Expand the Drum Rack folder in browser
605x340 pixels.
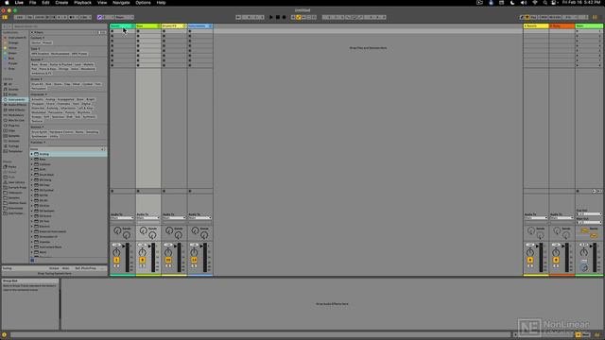(x=32, y=175)
